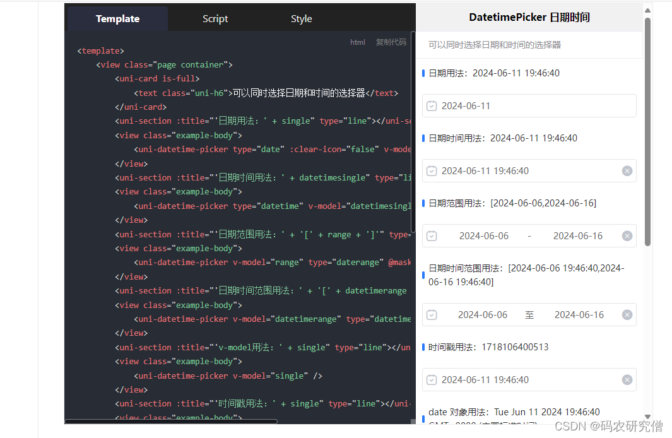Image resolution: width=672 pixels, height=438 pixels.
Task: Open the start date 2024-06-06 picker
Action: 483,235
